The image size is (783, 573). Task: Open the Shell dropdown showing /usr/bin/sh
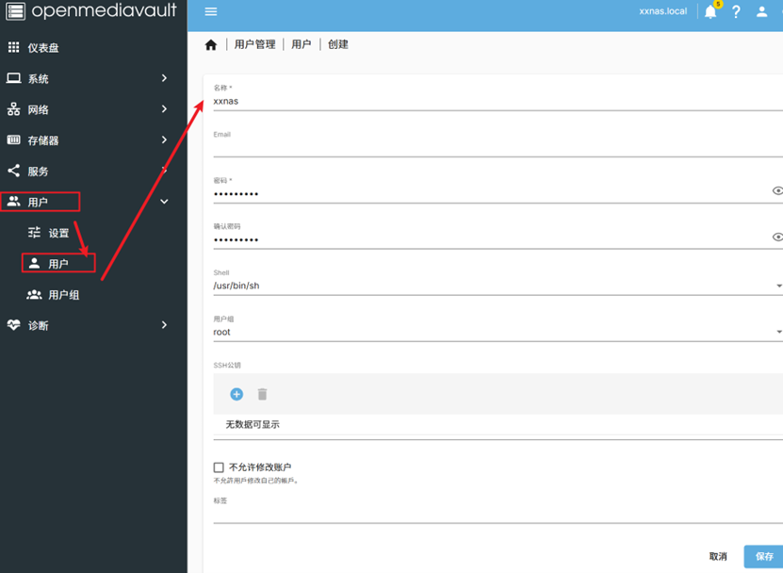tap(498, 286)
